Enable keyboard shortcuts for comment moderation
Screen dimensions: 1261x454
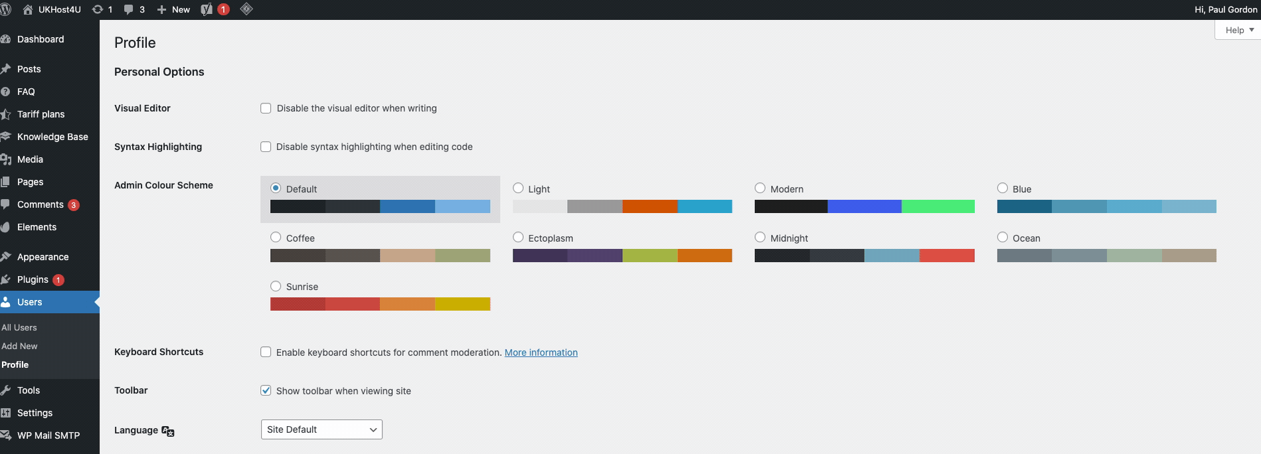click(266, 352)
